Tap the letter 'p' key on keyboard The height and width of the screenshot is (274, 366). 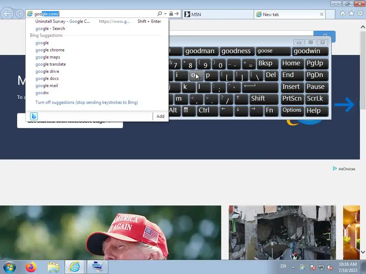pos(211,76)
